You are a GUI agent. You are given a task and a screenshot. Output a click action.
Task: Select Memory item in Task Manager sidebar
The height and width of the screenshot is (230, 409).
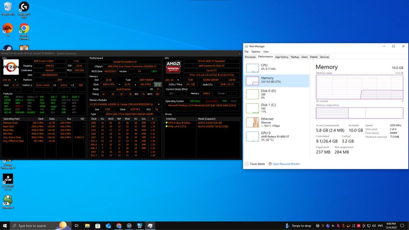[277, 81]
